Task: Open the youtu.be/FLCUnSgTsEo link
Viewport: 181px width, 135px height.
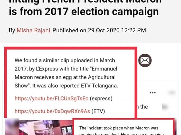Action: pyautogui.click(x=52, y=99)
